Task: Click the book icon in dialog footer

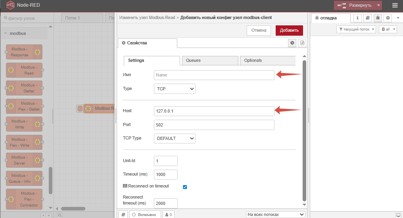Action: click(123, 215)
